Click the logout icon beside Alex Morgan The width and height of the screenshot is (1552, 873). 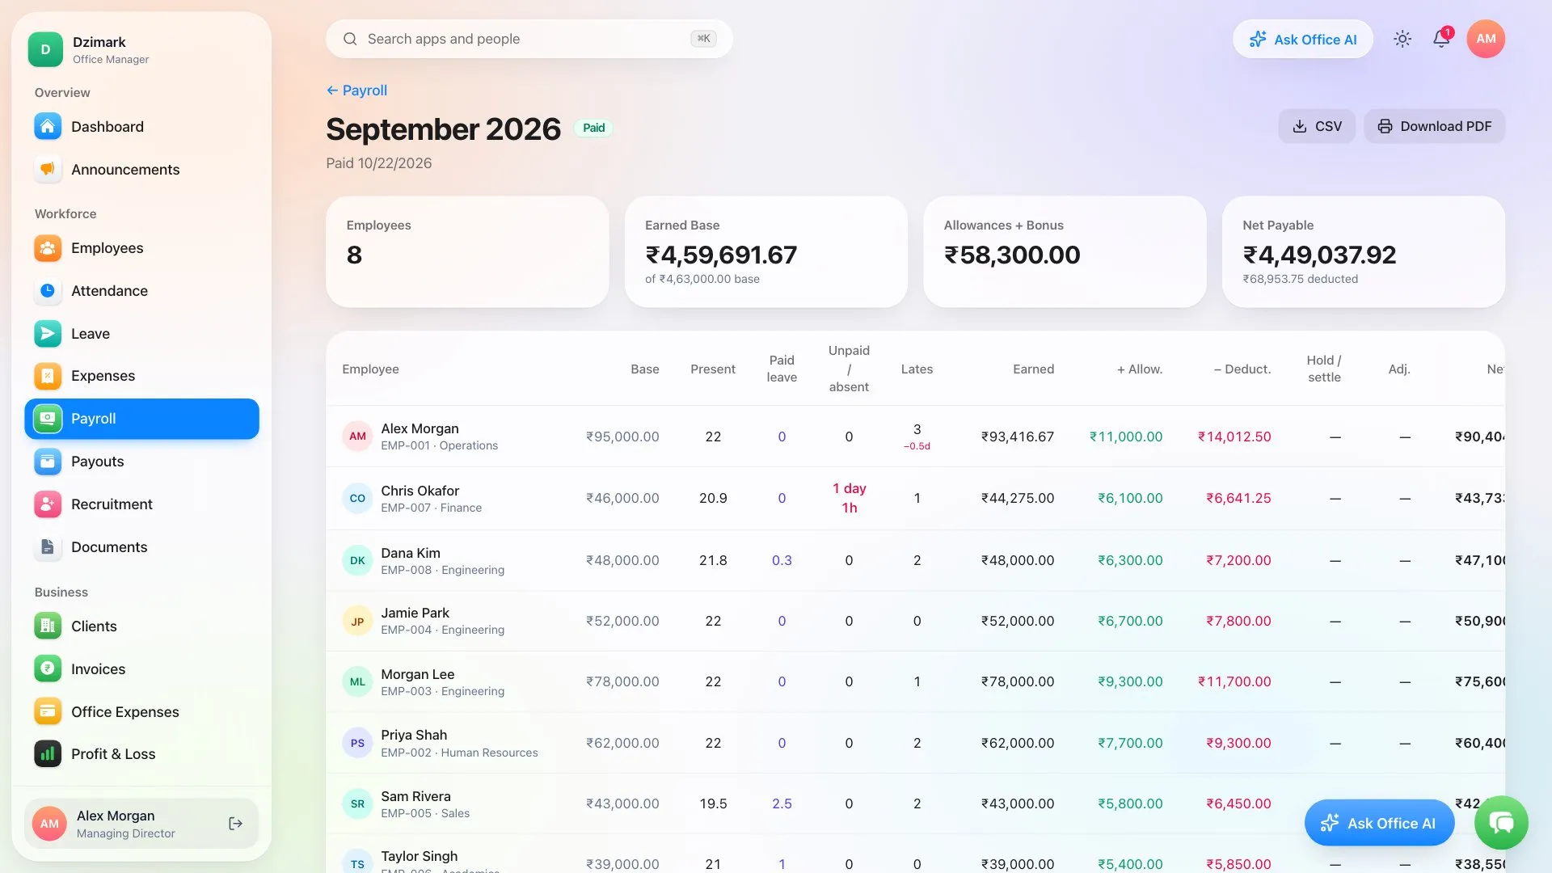(235, 824)
